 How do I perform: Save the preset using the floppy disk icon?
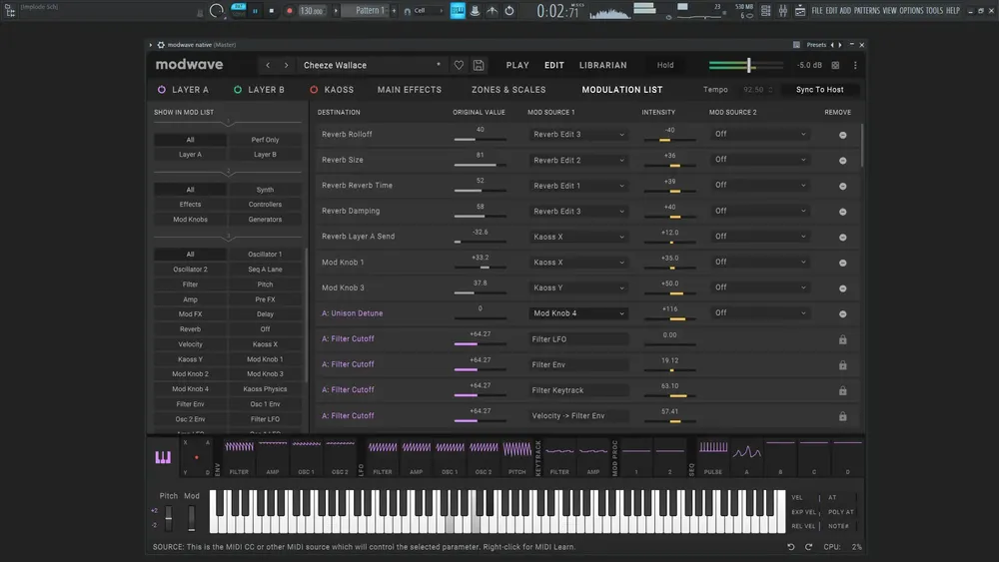point(479,65)
